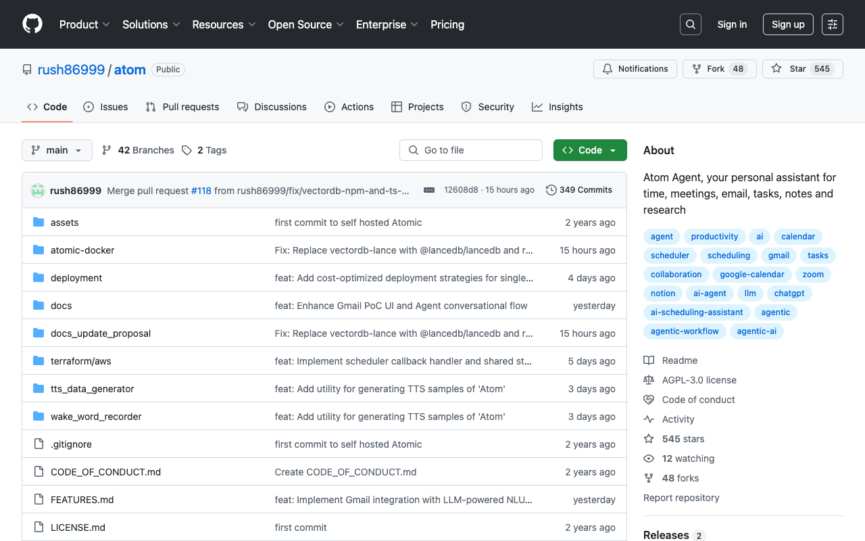Go to the Pull requests tab
This screenshot has width=865, height=541.
(182, 107)
